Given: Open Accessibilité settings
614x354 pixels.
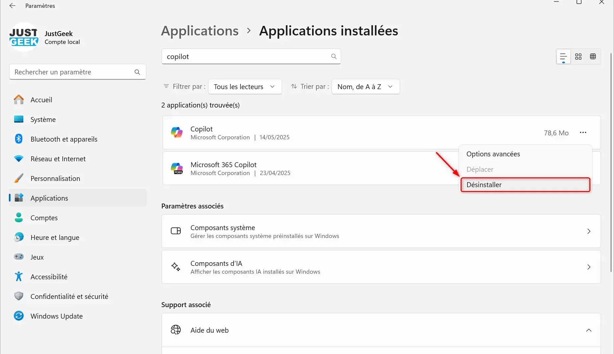Looking at the screenshot, I should [78, 277].
